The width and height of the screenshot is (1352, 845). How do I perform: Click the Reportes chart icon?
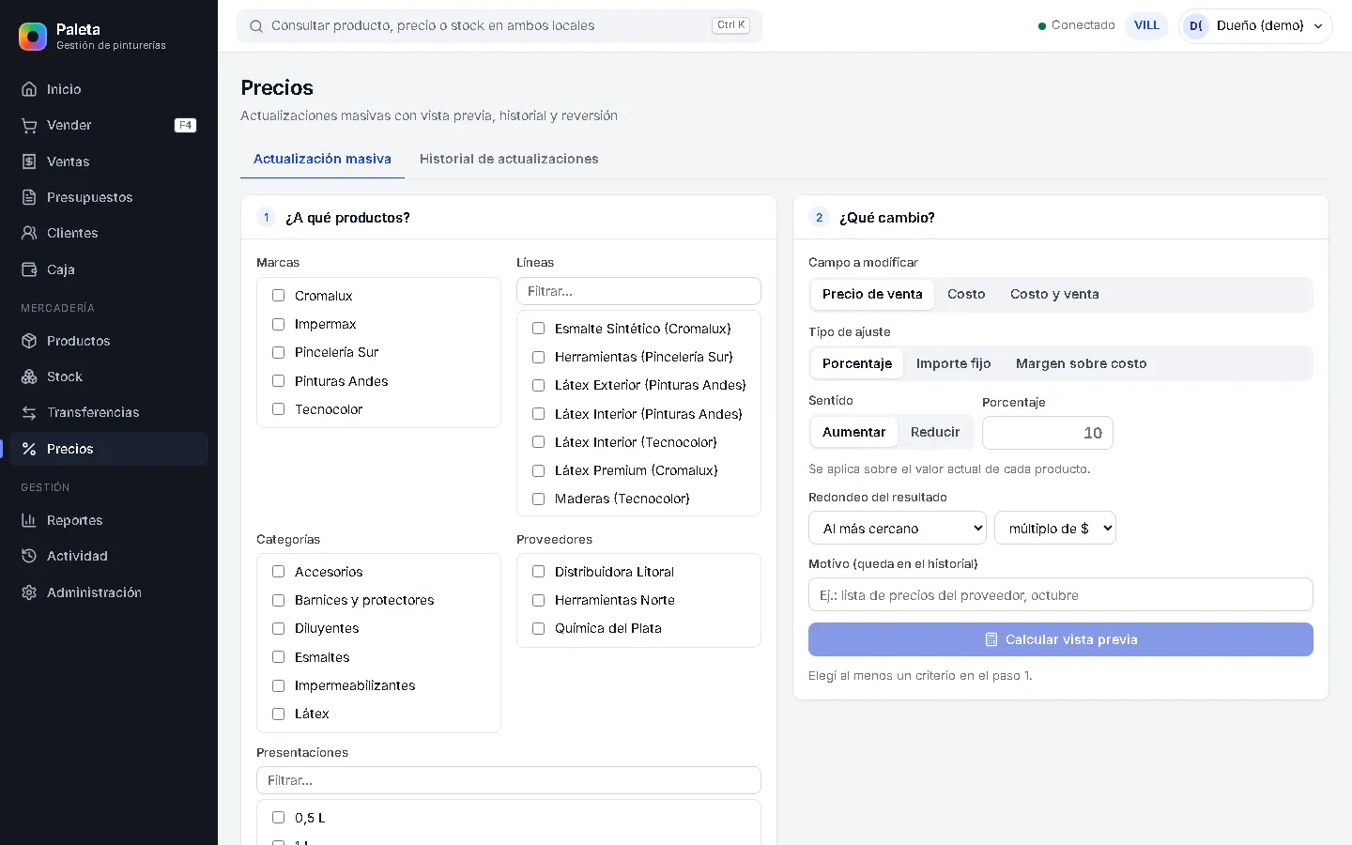pyautogui.click(x=29, y=520)
